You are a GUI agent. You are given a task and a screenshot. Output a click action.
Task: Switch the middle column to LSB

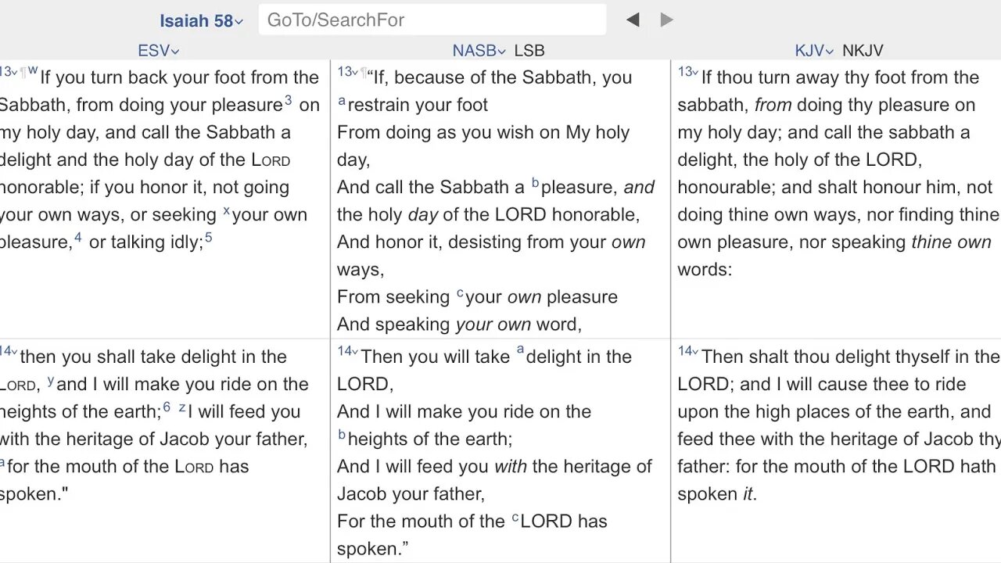pyautogui.click(x=529, y=51)
